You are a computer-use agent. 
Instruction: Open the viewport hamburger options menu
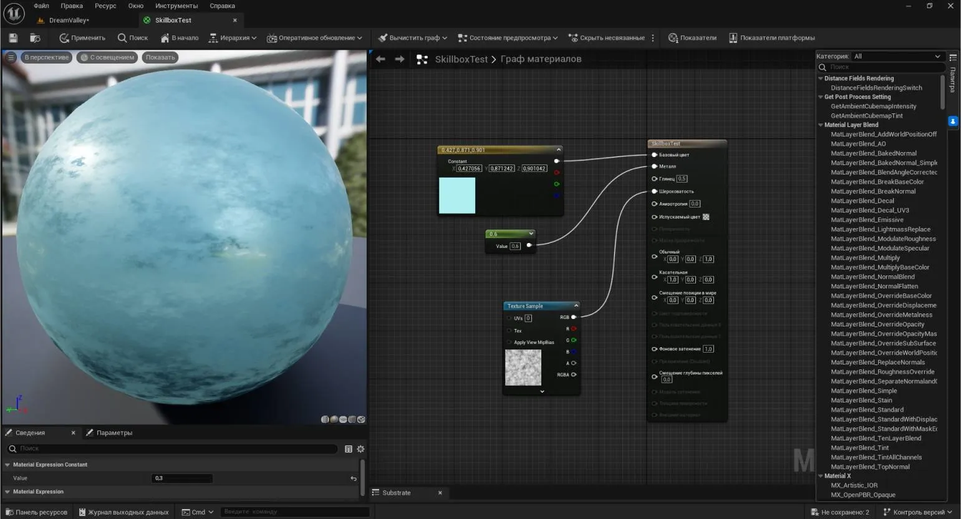click(11, 57)
